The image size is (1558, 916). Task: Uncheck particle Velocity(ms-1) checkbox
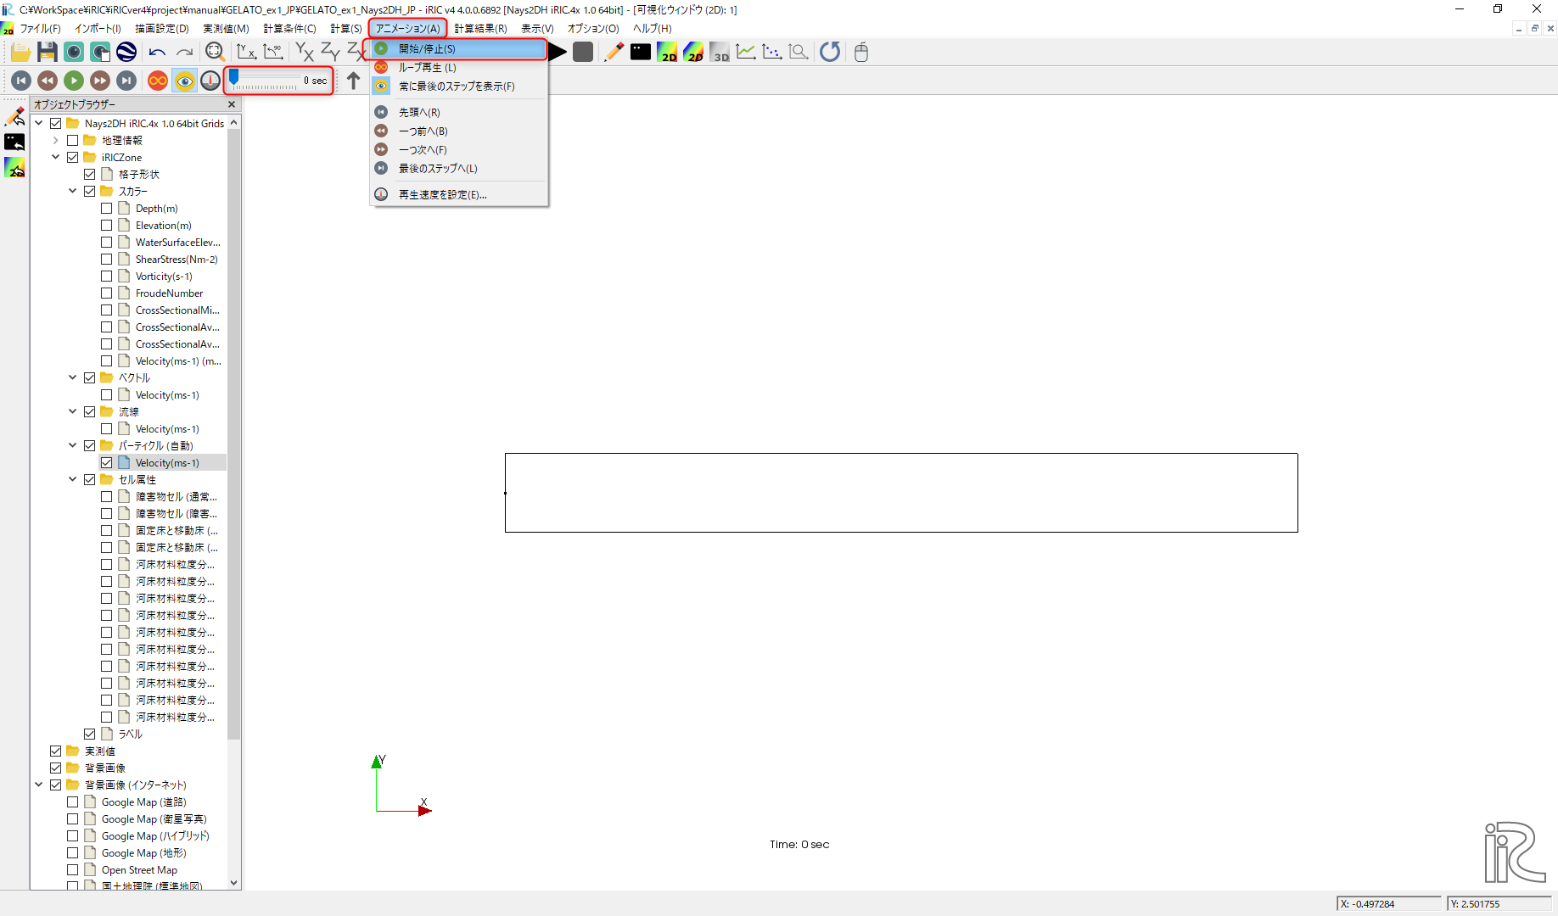106,463
